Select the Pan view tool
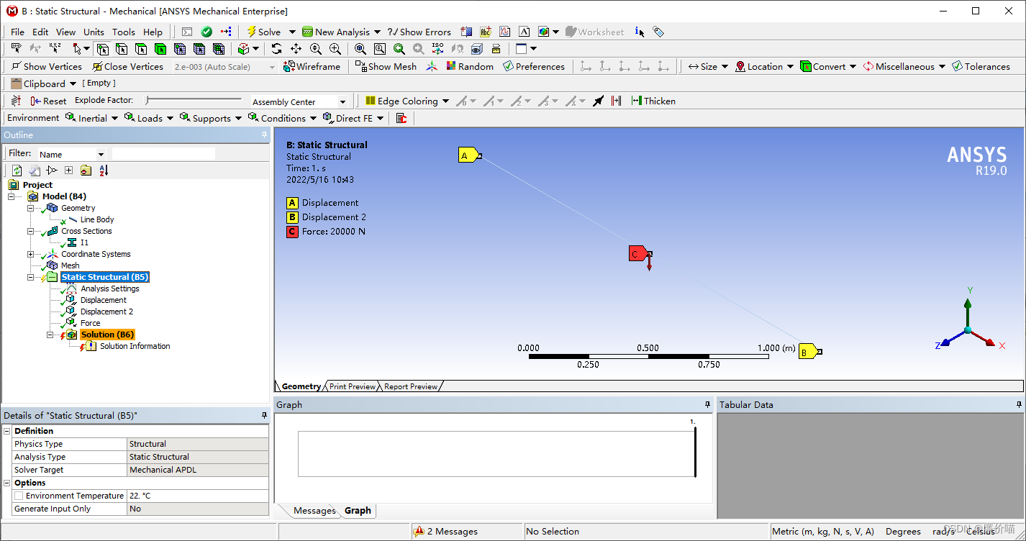 coord(296,49)
